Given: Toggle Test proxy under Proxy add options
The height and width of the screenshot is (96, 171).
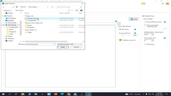Looking at the screenshot, I should 120,29.
